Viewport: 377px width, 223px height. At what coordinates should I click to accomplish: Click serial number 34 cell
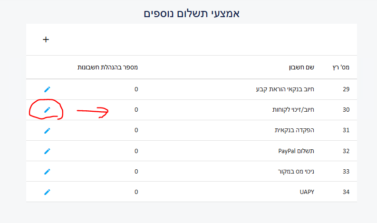[x=346, y=192]
